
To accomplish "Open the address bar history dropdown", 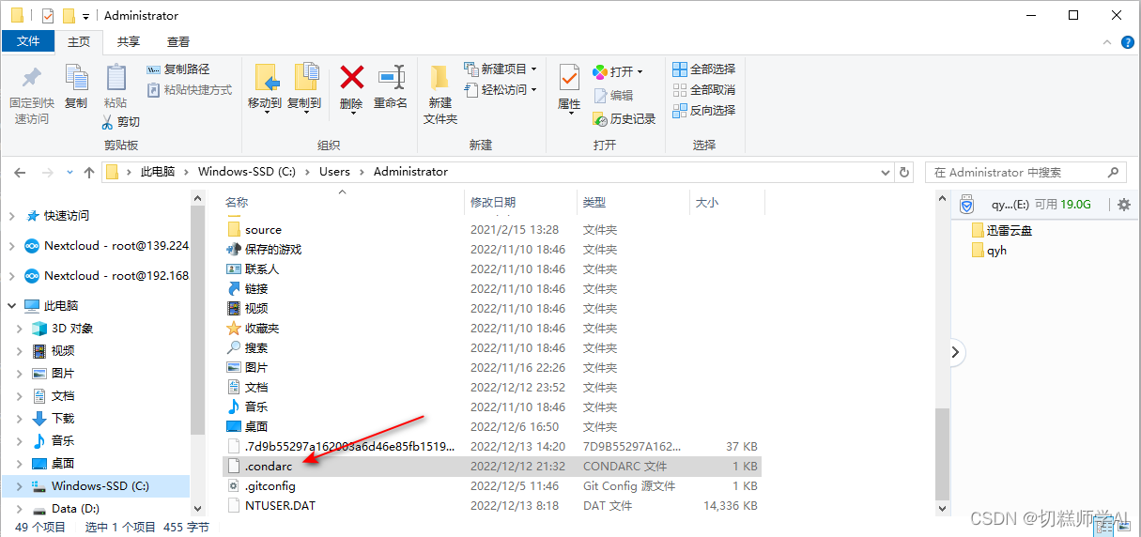I will tap(885, 173).
